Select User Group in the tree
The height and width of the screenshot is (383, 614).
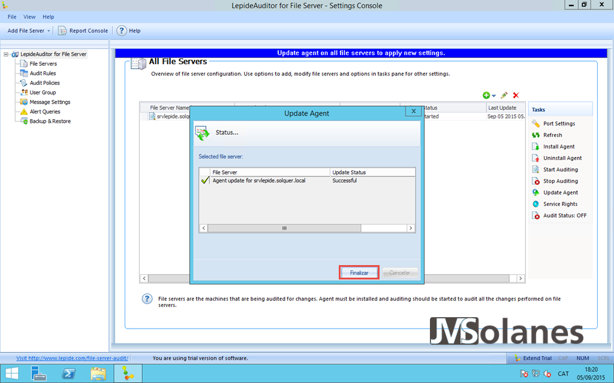click(x=43, y=92)
